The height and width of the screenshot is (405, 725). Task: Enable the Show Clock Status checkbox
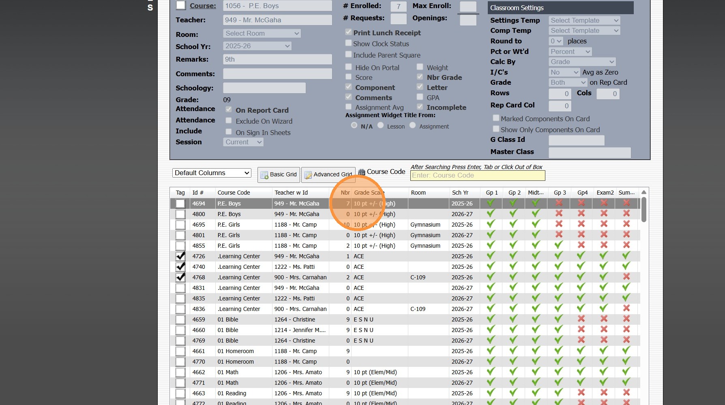pos(348,43)
